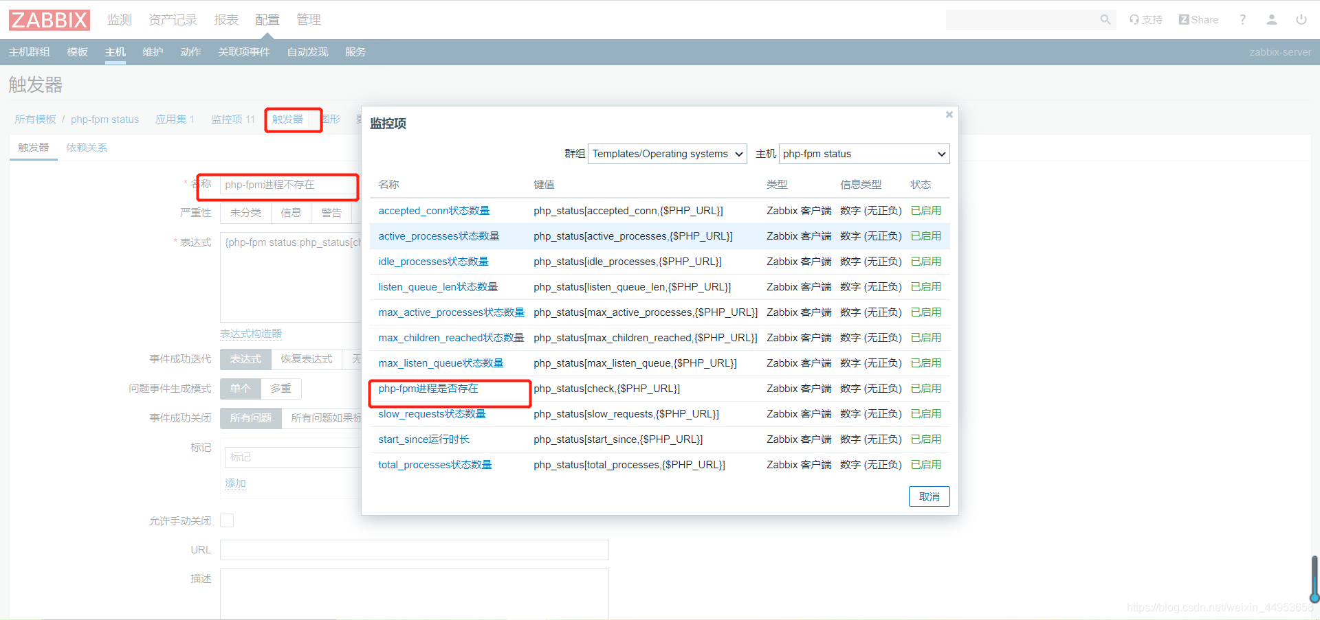Switch to the 触发器 tab
The width and height of the screenshot is (1320, 620).
coord(33,148)
